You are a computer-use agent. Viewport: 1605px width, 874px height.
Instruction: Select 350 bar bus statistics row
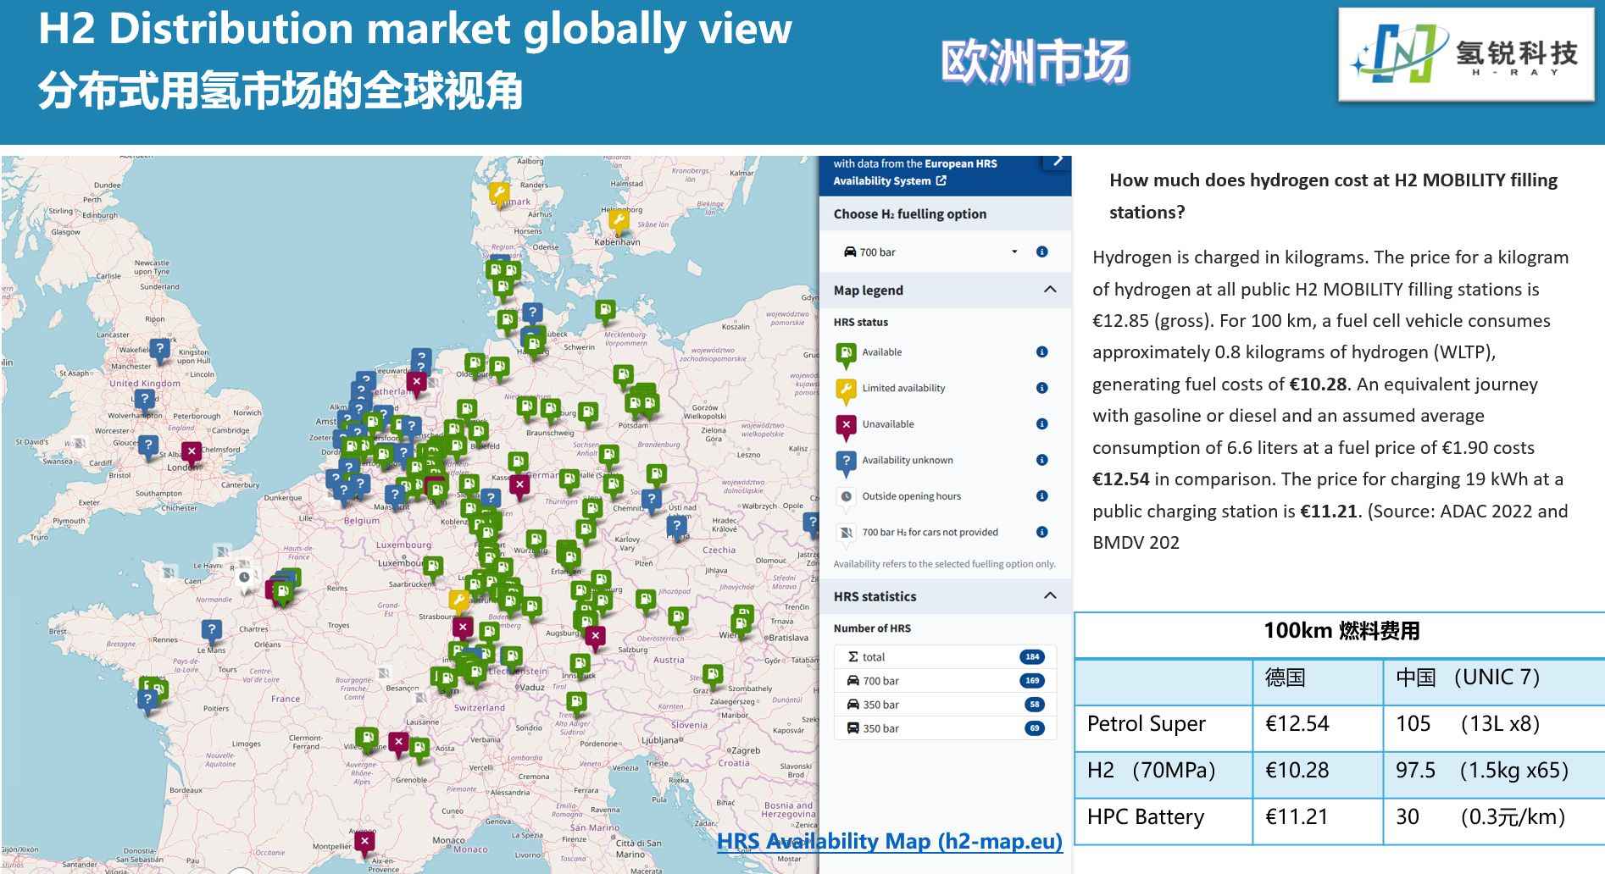[x=945, y=728]
